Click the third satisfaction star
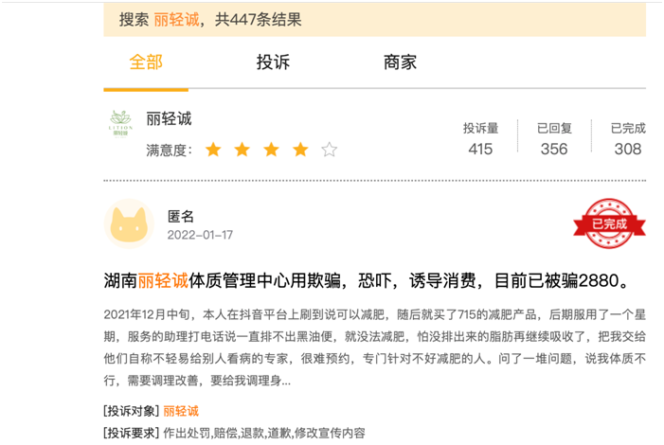 click(x=272, y=150)
